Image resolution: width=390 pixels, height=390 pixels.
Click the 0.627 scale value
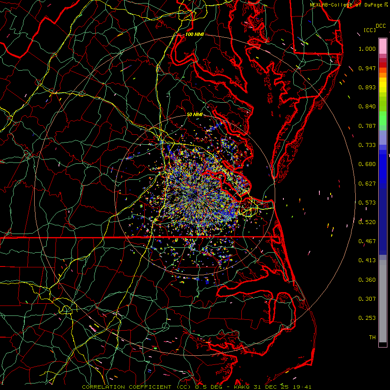(367, 184)
